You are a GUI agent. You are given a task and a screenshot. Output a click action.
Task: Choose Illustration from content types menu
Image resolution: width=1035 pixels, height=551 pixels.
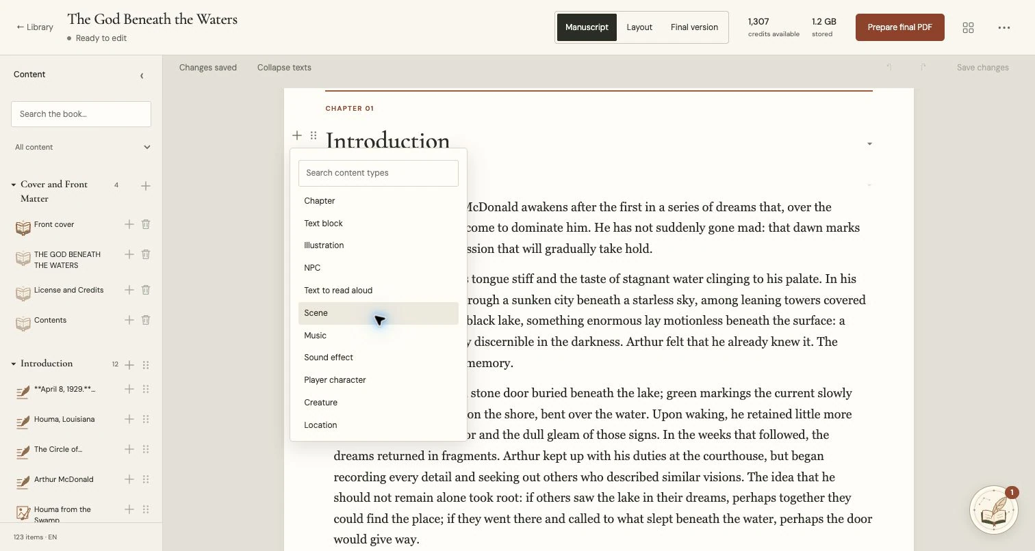point(379,245)
